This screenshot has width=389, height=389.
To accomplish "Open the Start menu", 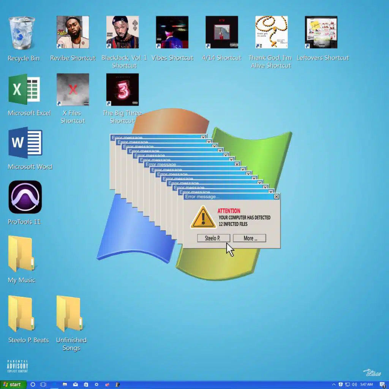I will coord(13,384).
